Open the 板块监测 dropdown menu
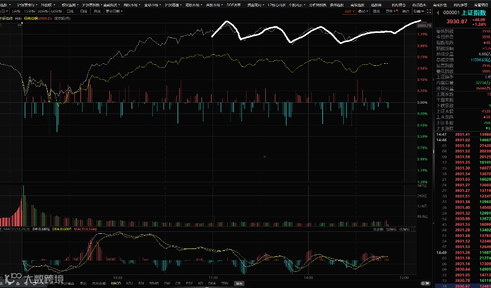491x288 pixels. pyautogui.click(x=69, y=5)
